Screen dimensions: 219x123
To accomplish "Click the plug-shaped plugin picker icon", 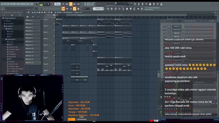I will [131, 9].
